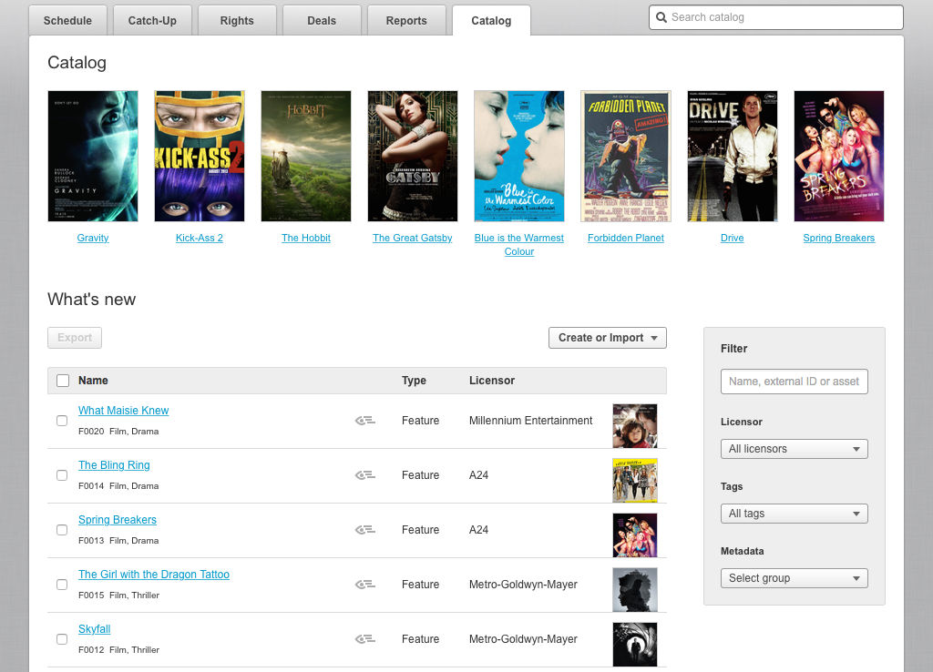The width and height of the screenshot is (933, 672).
Task: Switch to the Reports tab
Action: point(406,21)
